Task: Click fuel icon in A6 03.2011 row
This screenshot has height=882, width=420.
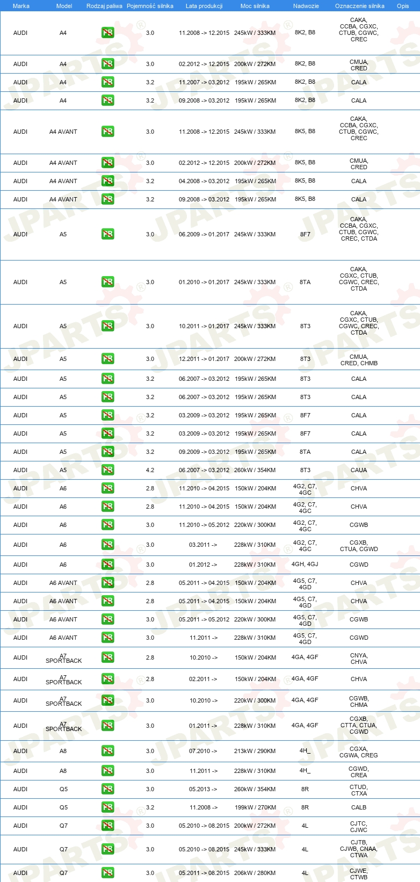Action: (x=107, y=545)
